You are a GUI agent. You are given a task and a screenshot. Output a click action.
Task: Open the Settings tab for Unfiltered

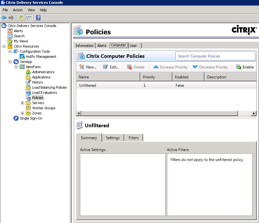[x=113, y=138]
